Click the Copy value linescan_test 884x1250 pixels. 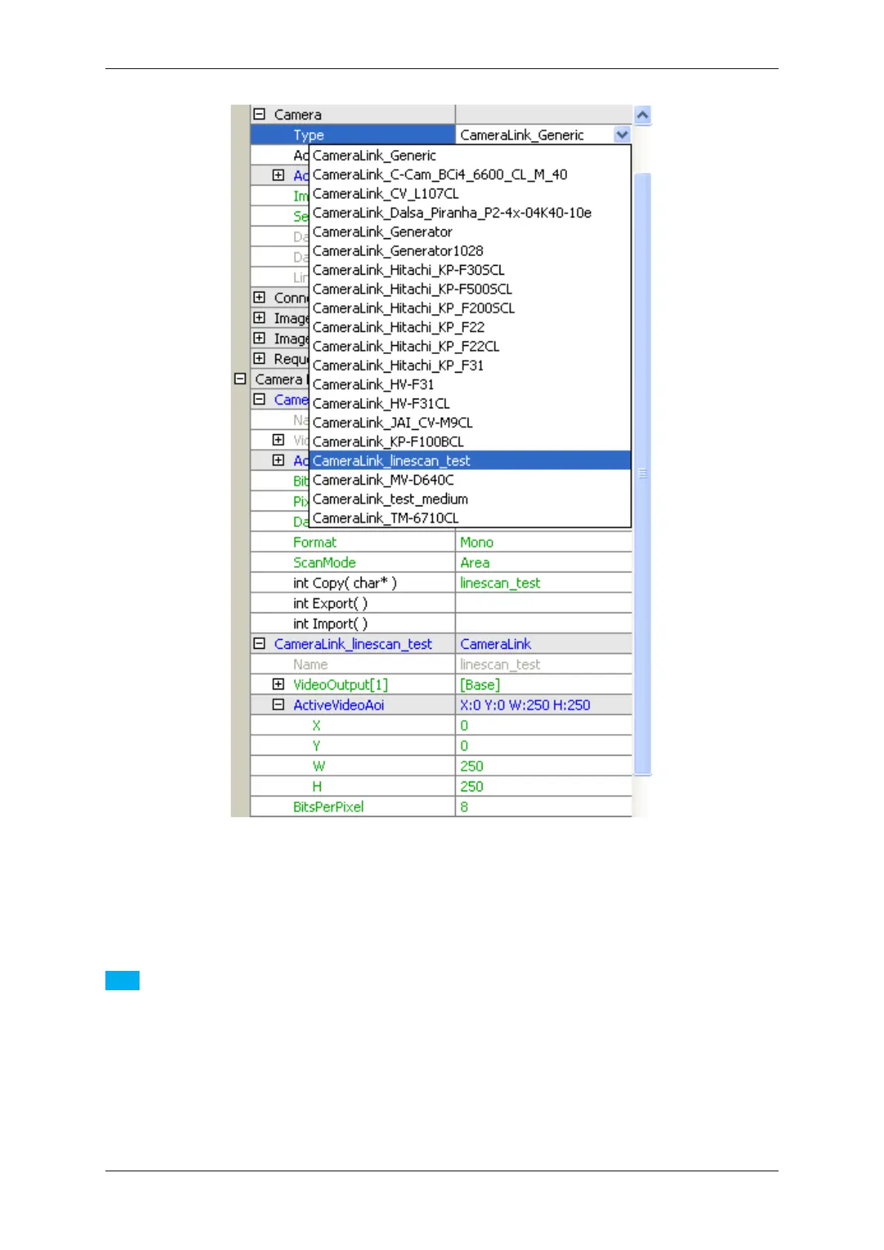click(543, 583)
